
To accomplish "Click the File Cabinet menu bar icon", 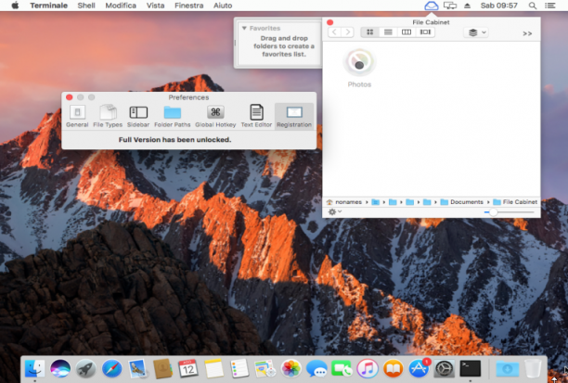I will point(431,6).
